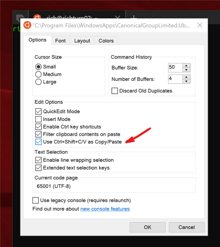Open the Colors tab
The width and height of the screenshot is (220, 247).
pyautogui.click(x=106, y=40)
